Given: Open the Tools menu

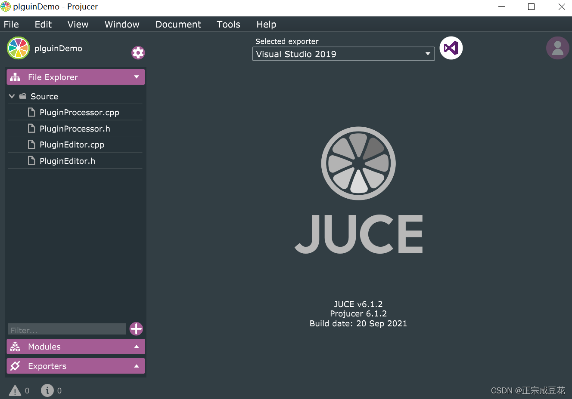Looking at the screenshot, I should pyautogui.click(x=228, y=25).
